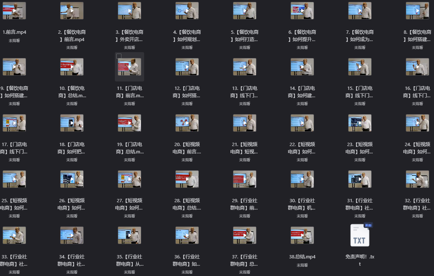The image size is (434, 276).
Task: Select video 9 餐饮电商 thumbnail
Action: click(x=14, y=67)
